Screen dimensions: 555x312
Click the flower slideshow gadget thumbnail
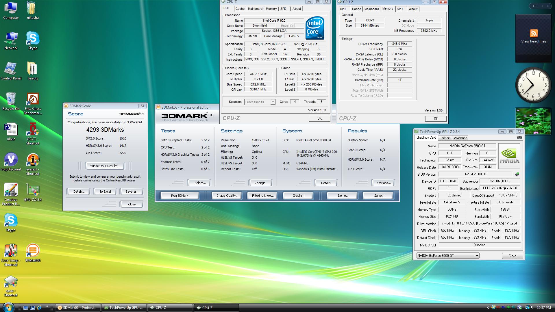tap(533, 121)
